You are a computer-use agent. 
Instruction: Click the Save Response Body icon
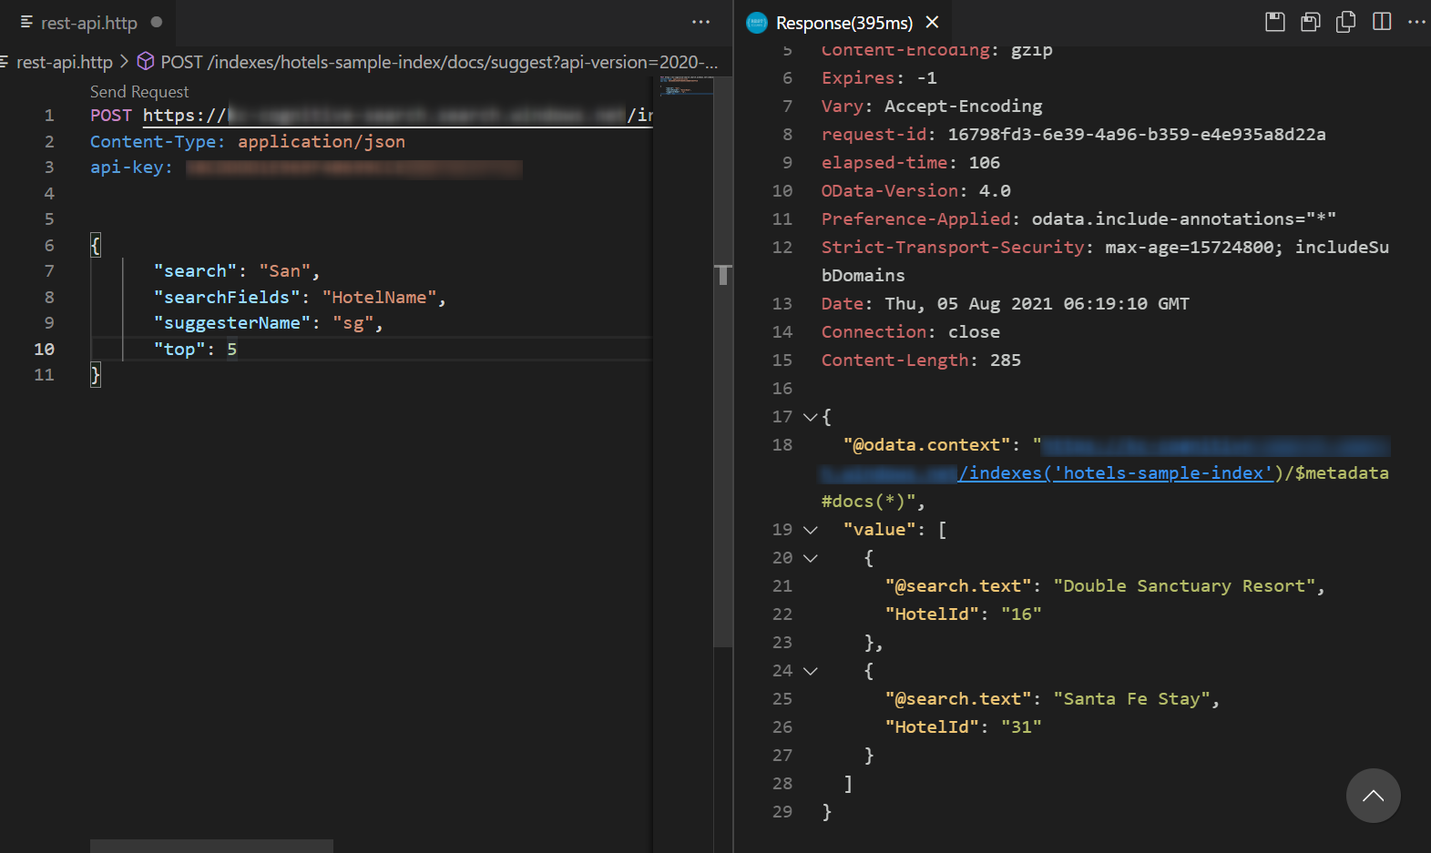click(1310, 22)
